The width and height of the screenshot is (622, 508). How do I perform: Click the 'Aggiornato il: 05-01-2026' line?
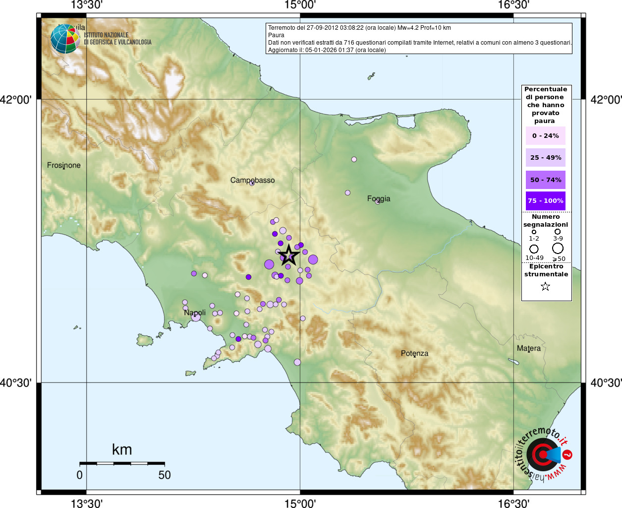pos(327,50)
